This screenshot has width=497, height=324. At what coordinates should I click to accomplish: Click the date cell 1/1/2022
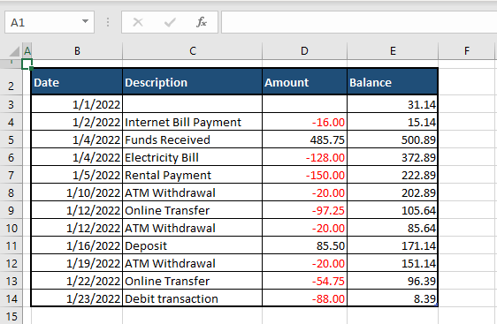pyautogui.click(x=77, y=104)
